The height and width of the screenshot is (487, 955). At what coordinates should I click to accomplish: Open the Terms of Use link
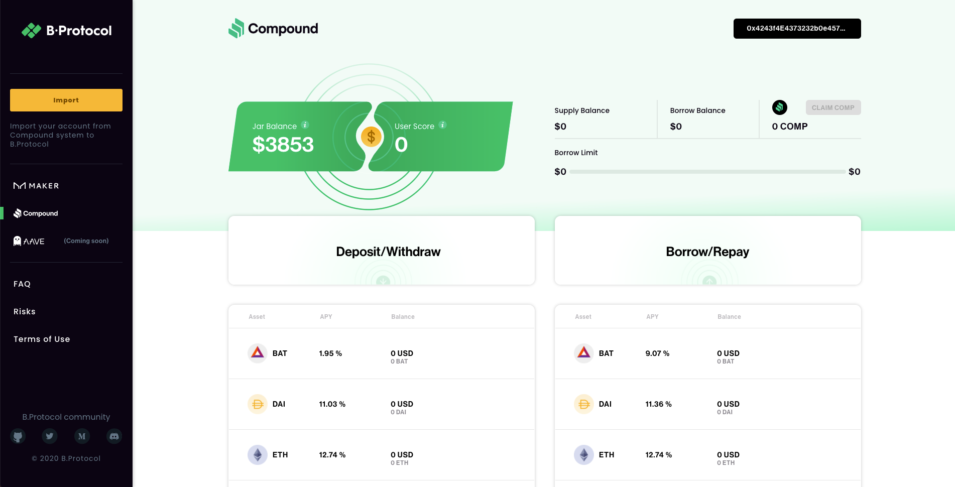click(x=42, y=339)
